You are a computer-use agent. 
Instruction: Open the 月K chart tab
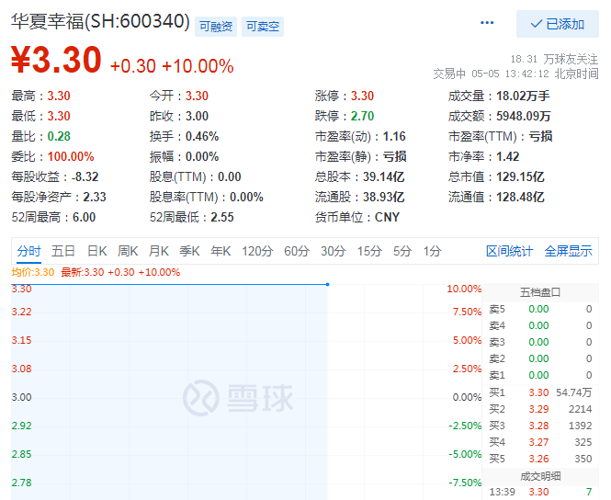(159, 251)
